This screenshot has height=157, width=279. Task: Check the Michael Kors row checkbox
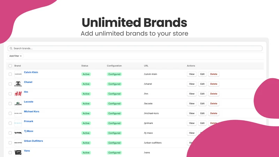(10, 113)
